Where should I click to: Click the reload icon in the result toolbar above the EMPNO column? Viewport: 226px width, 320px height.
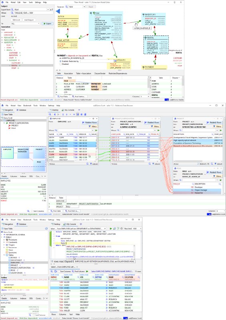pyautogui.click(x=55, y=271)
